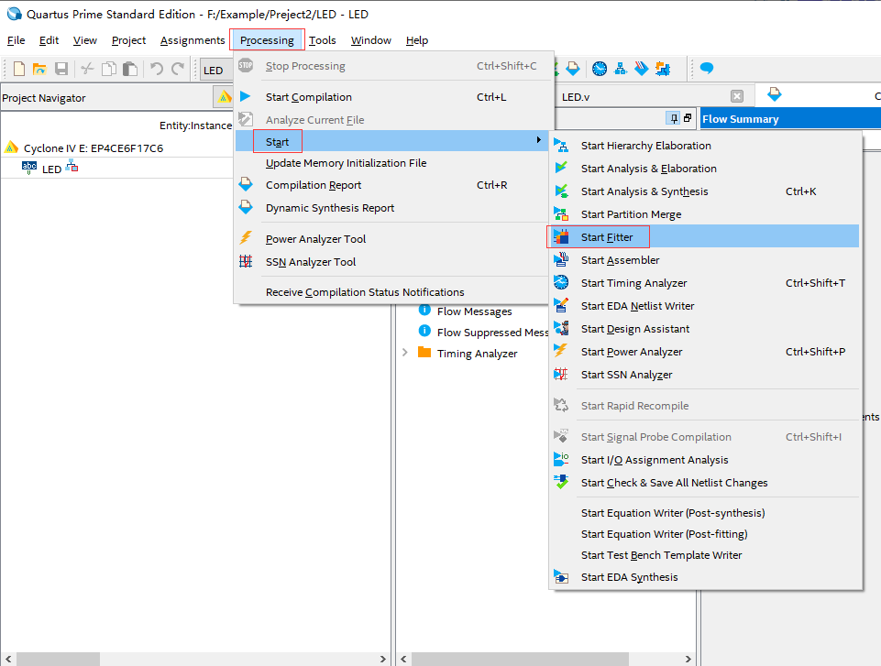Select Receive Compilation Status Notifications

tap(392, 292)
